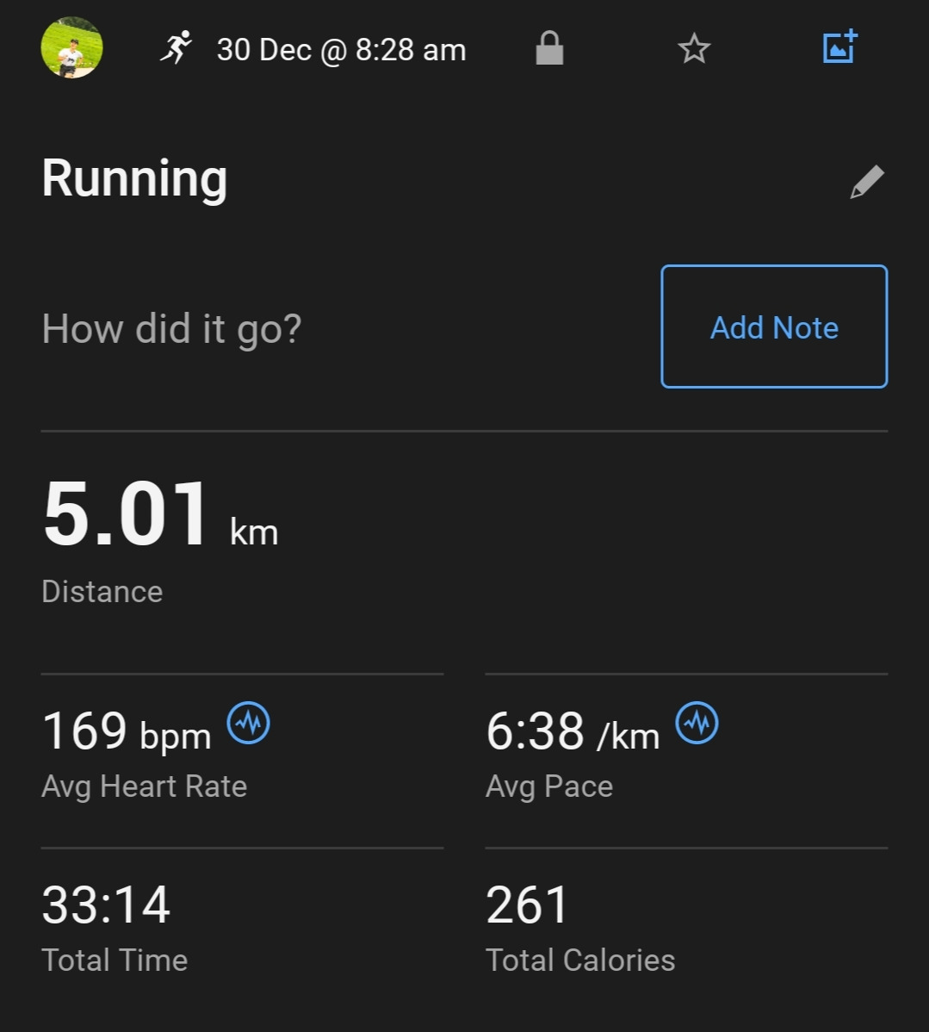Open pace chart icon beside 6:38 /km
929x1032 pixels.
tap(697, 723)
